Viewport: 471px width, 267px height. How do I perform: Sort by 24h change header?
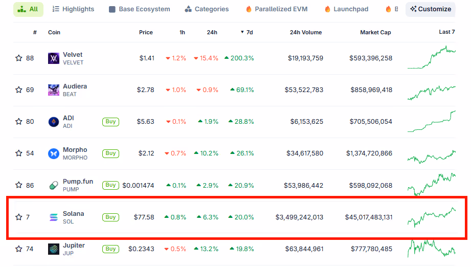212,32
